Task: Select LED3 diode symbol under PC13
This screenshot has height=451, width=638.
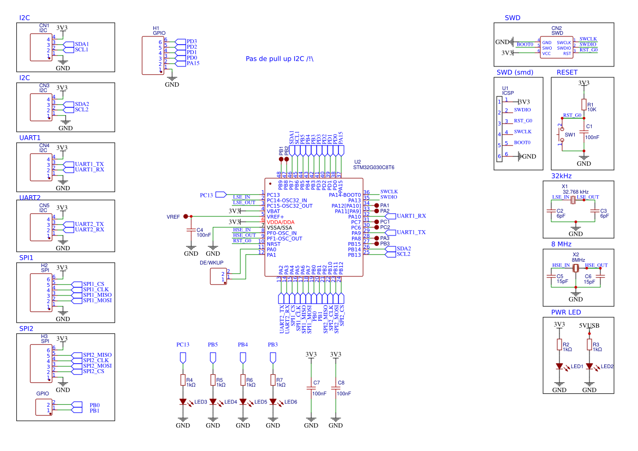Action: [183, 402]
